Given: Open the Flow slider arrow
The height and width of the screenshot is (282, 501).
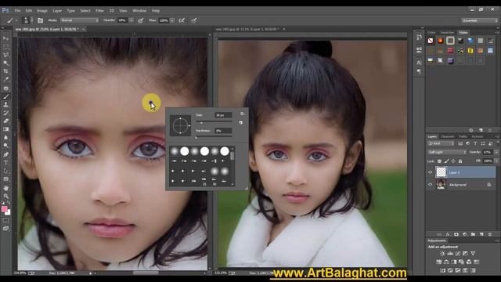Looking at the screenshot, I should (x=172, y=20).
